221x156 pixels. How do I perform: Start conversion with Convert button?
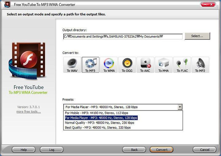click(x=161, y=150)
